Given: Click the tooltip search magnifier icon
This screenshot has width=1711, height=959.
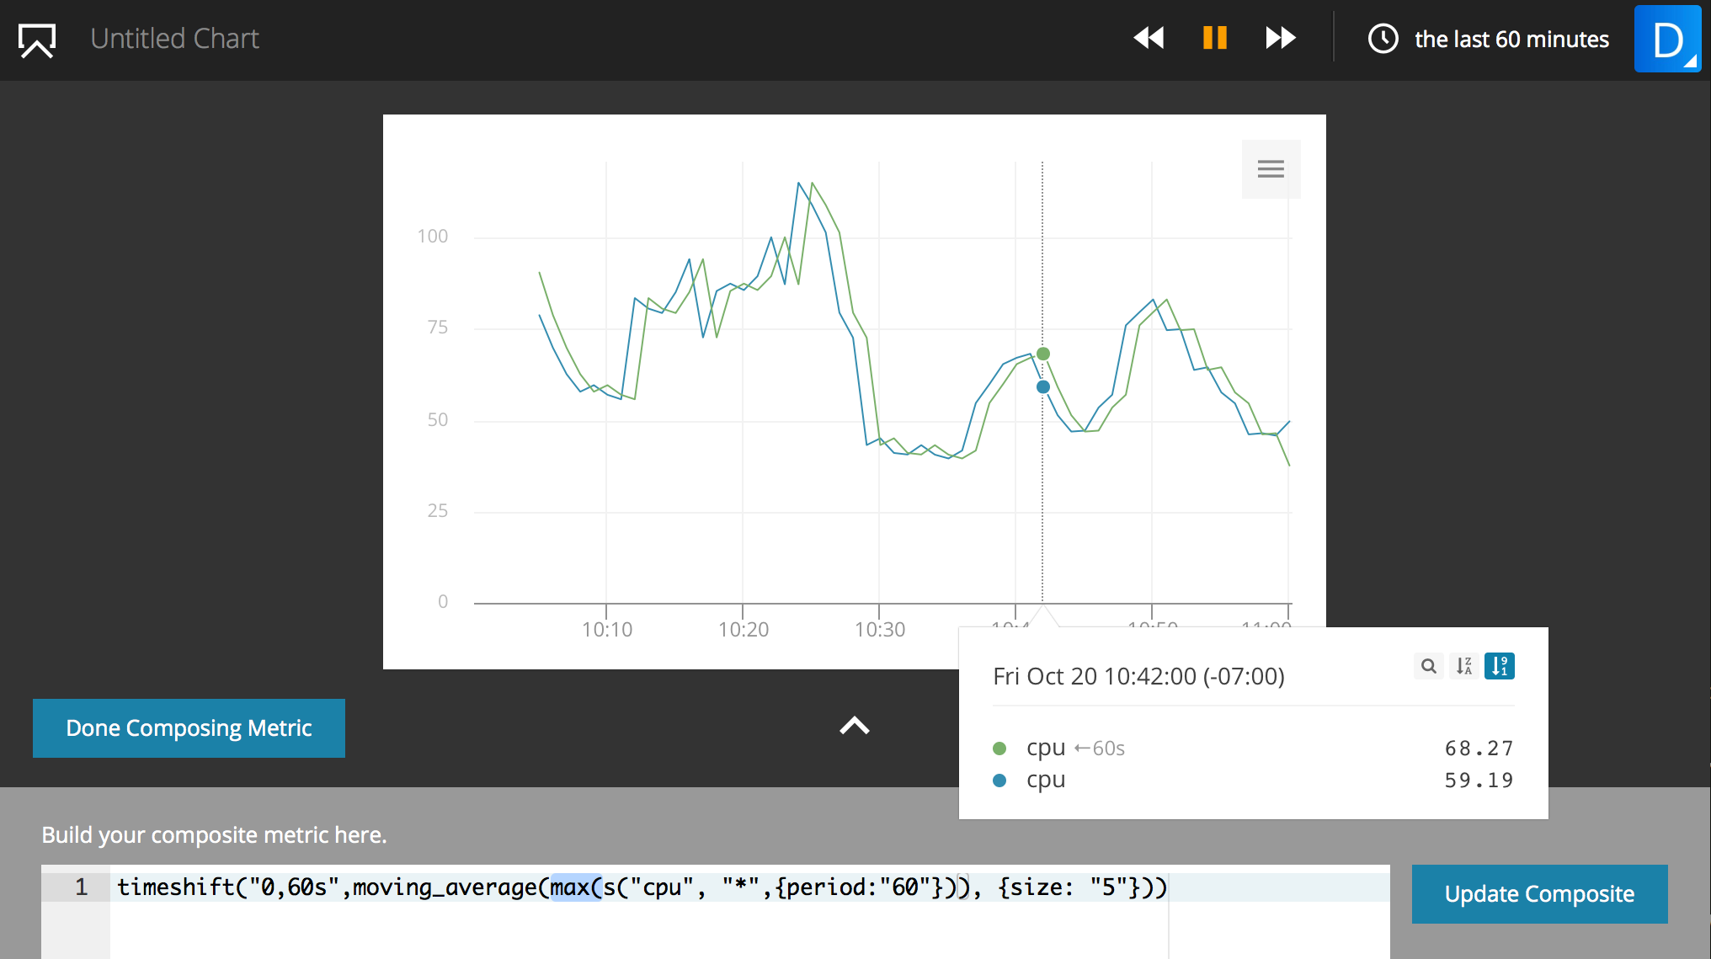Looking at the screenshot, I should 1428,666.
